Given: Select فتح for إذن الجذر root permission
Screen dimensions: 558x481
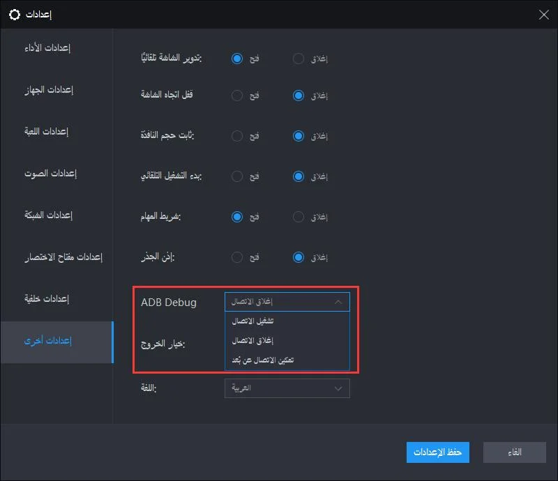Looking at the screenshot, I should click(x=237, y=257).
